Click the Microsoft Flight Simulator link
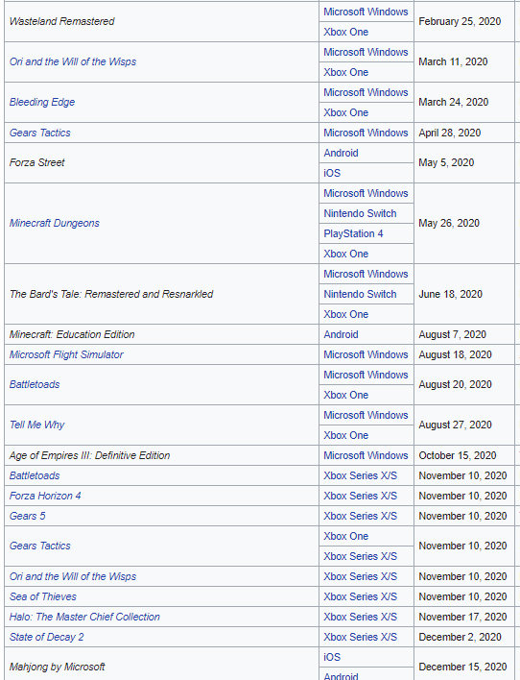520x680 pixels. (66, 354)
